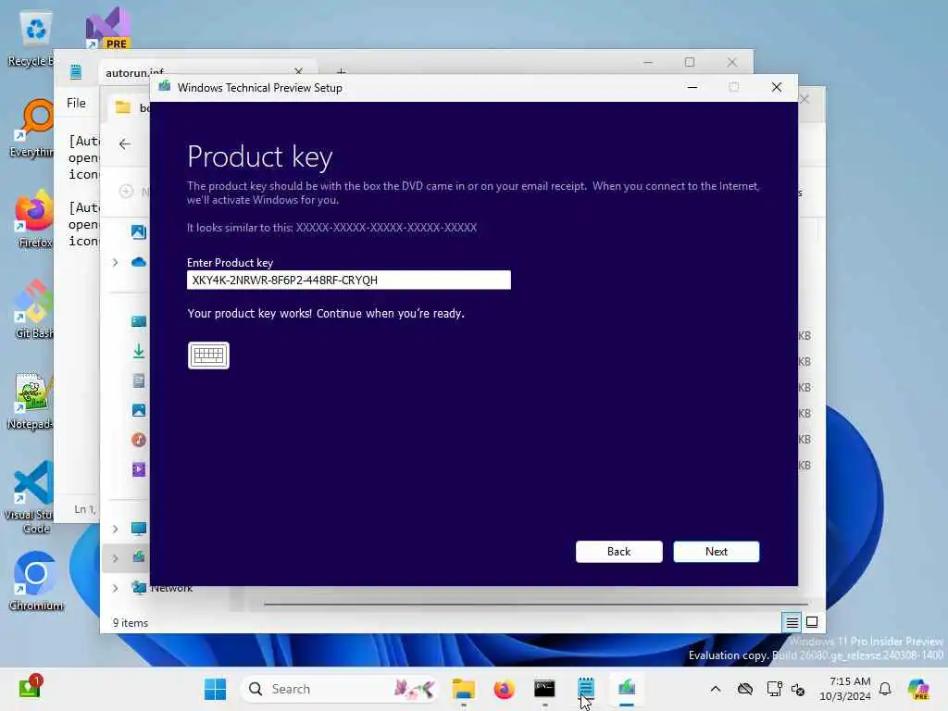Expand the This PC node in File Explorer
Screen dimensions: 948x711
[x=115, y=529]
